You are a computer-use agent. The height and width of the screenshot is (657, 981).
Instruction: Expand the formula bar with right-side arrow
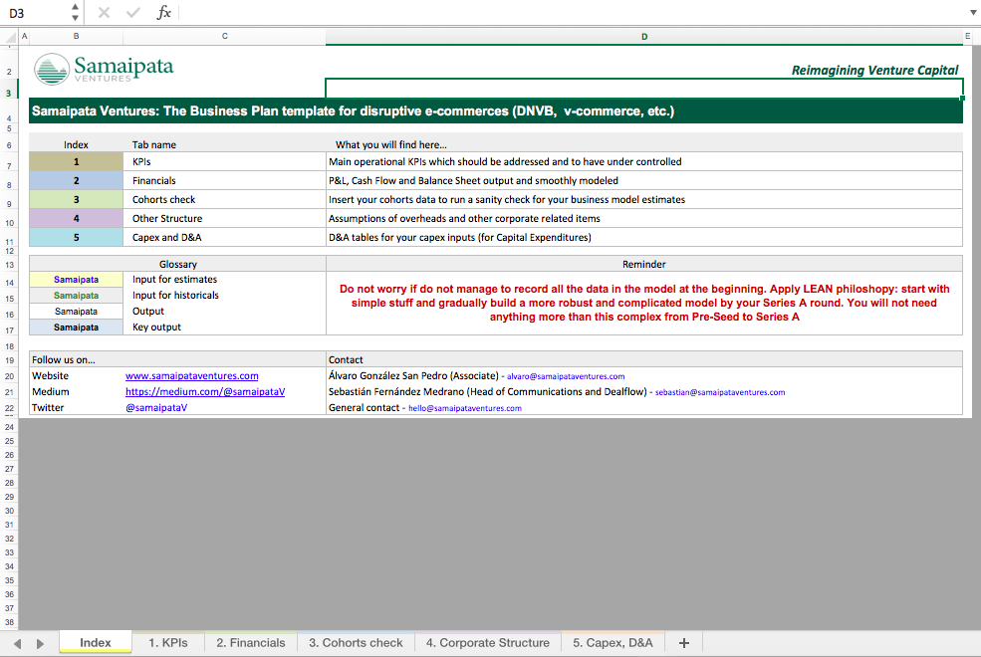point(973,13)
